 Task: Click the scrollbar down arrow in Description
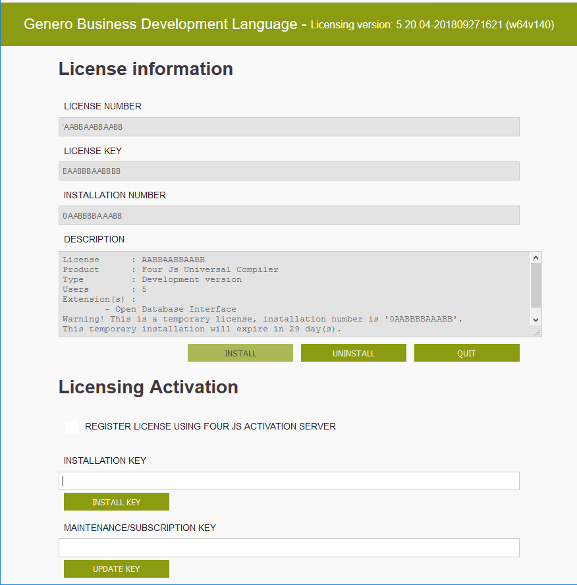coord(534,320)
